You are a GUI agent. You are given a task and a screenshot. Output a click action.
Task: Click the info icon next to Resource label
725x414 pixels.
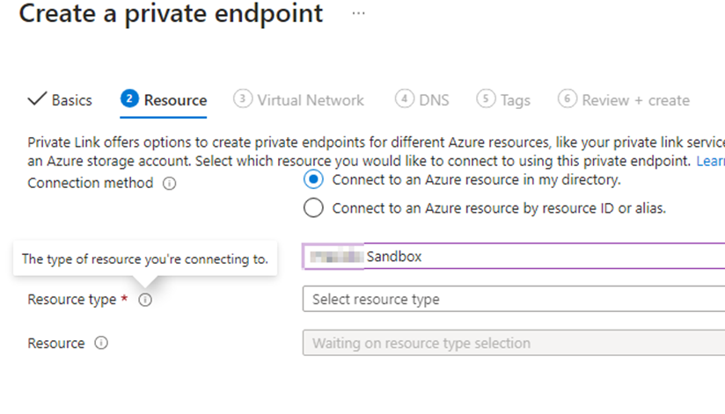[x=101, y=343]
